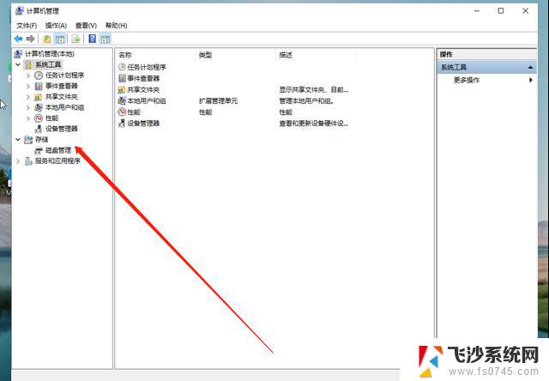Click the 设备管理器 icon in the list
The height and width of the screenshot is (381, 549).
click(122, 124)
